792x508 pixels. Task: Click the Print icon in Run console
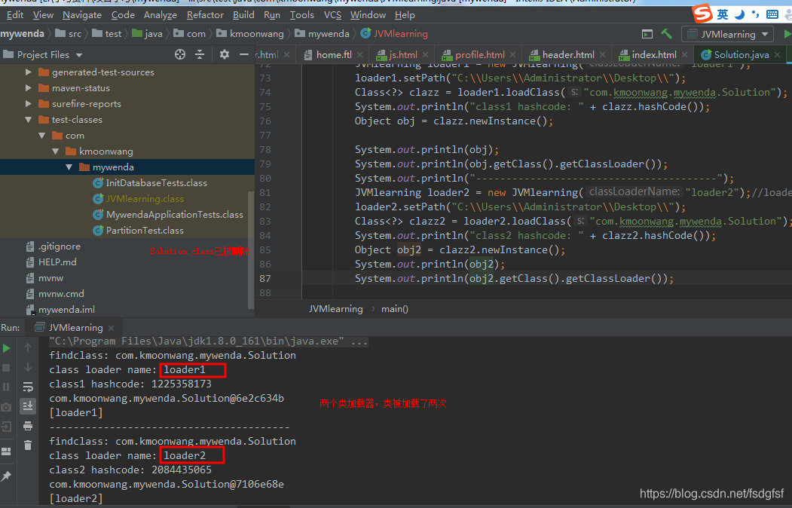(28, 426)
